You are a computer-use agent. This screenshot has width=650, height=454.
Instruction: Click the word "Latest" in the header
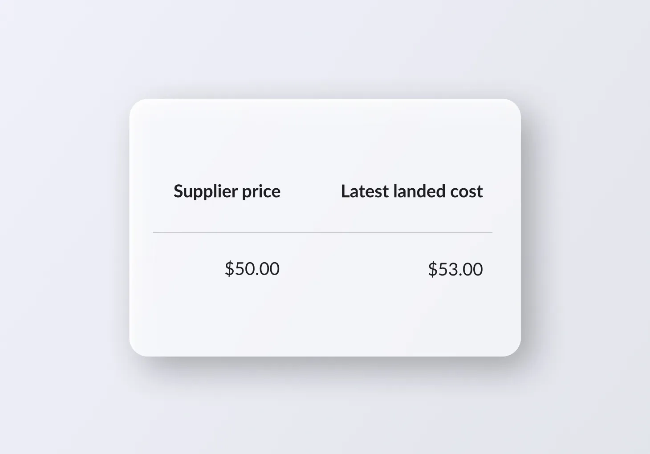(359, 191)
